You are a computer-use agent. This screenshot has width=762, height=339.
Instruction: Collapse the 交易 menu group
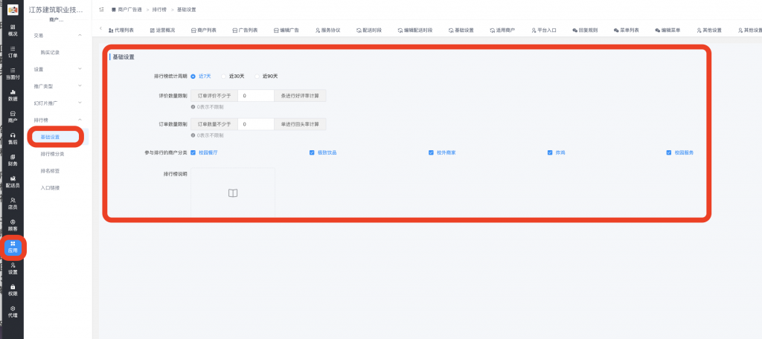click(x=58, y=36)
